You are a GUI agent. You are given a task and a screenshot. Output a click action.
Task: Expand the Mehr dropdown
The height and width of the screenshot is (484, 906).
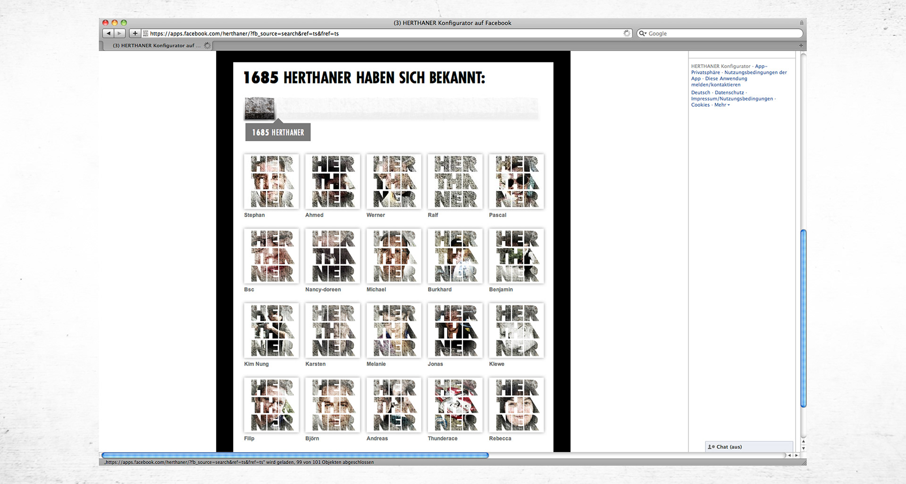721,105
